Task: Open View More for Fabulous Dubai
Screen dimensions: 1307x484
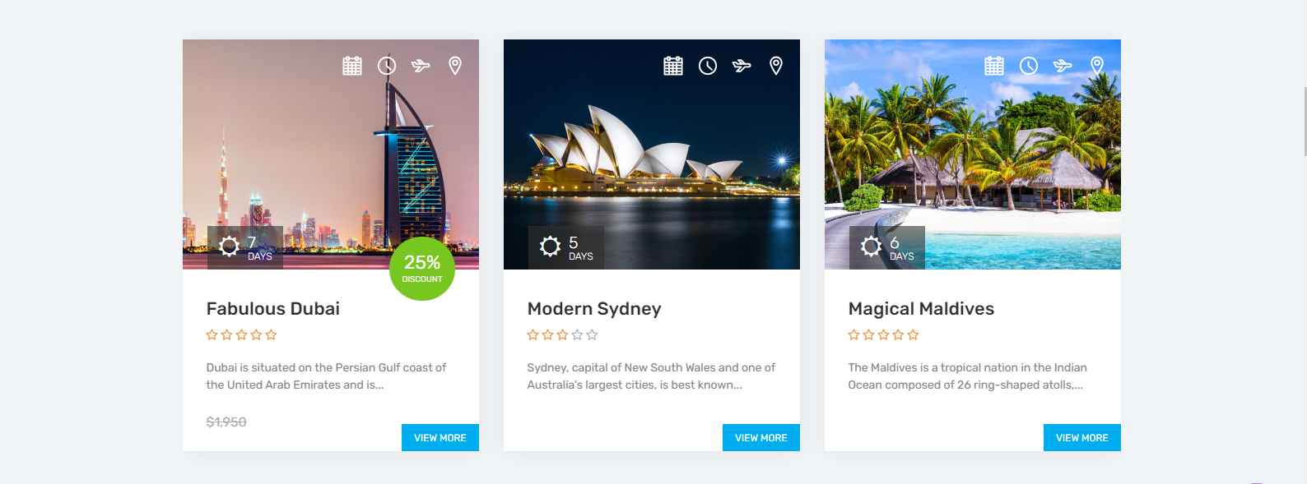Action: [x=440, y=438]
